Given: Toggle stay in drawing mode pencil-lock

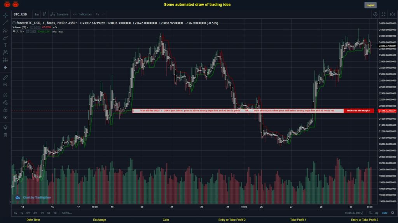Looking at the screenshot, I should point(5,102).
